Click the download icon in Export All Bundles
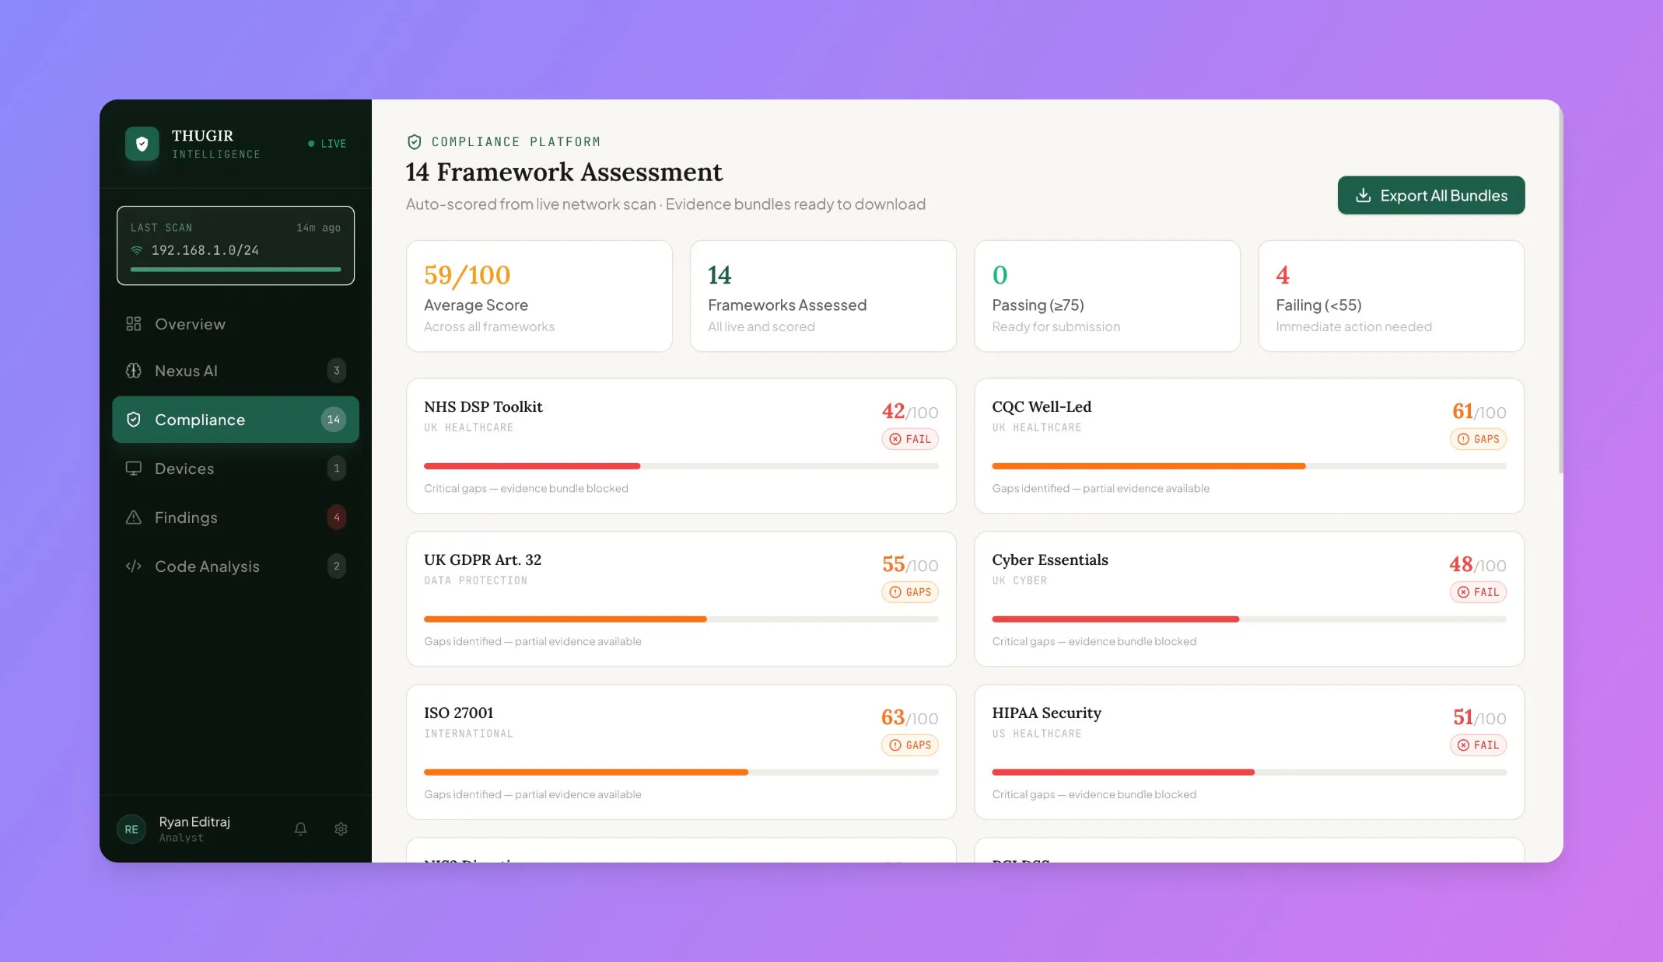Screen dimensions: 1663x962 click(x=1364, y=195)
